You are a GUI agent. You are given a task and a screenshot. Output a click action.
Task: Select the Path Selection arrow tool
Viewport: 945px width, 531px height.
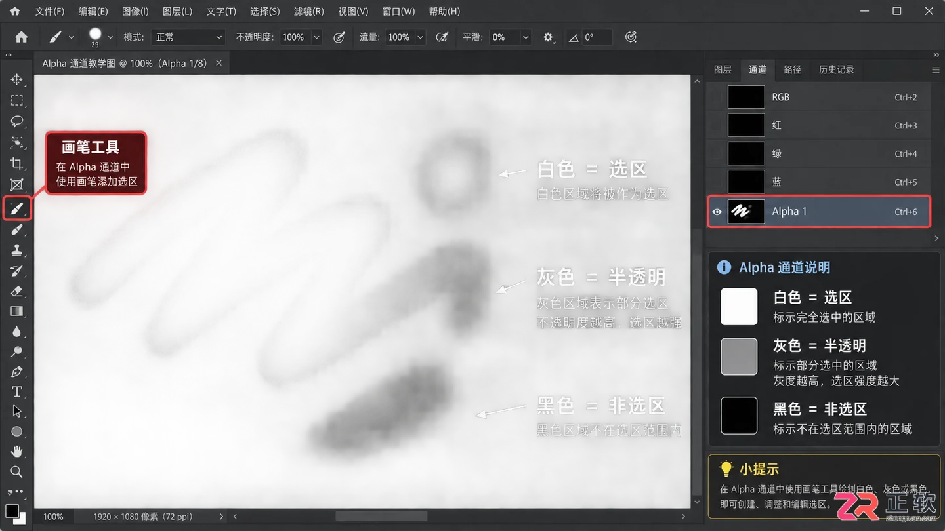tap(16, 411)
